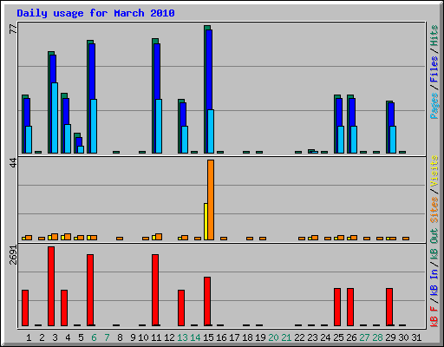Viewport: 444px width, 347px height.
Task: Select day 8 label on the x-axis
Action: point(120,337)
